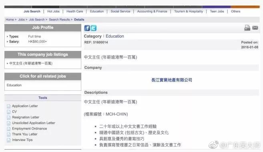Open the Job Search tab

(32, 11)
